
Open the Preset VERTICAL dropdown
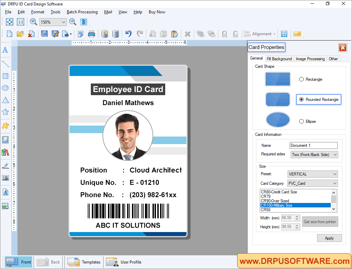335,174
